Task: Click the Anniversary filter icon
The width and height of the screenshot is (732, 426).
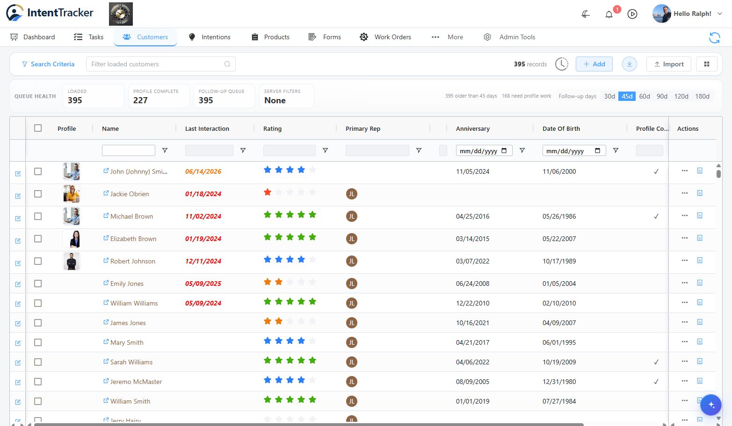Action: 522,150
